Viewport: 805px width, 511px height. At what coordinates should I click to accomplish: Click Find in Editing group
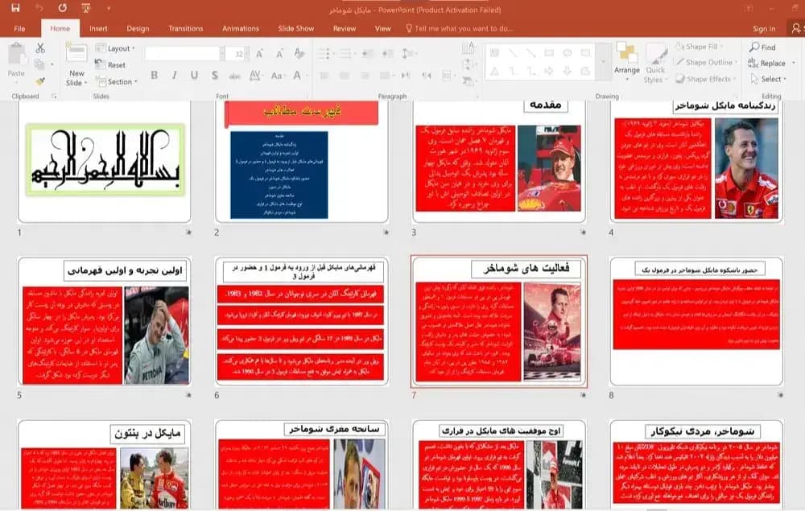coord(762,47)
